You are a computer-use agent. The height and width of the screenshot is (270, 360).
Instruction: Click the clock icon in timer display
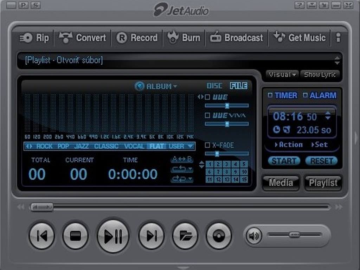277,129
